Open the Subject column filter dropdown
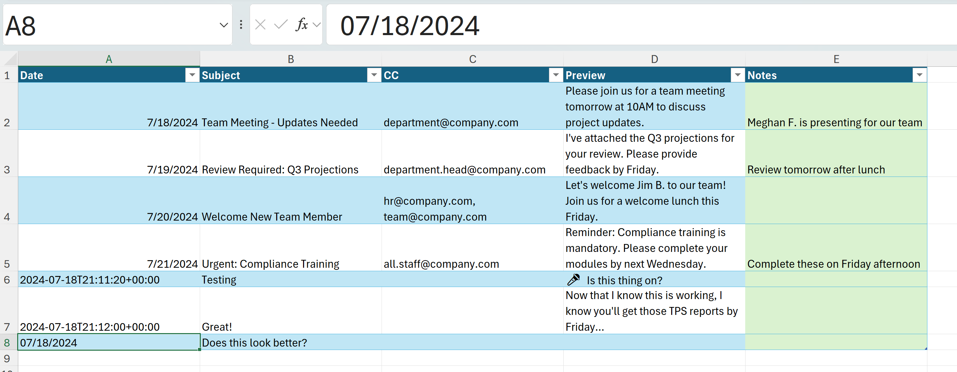 374,75
